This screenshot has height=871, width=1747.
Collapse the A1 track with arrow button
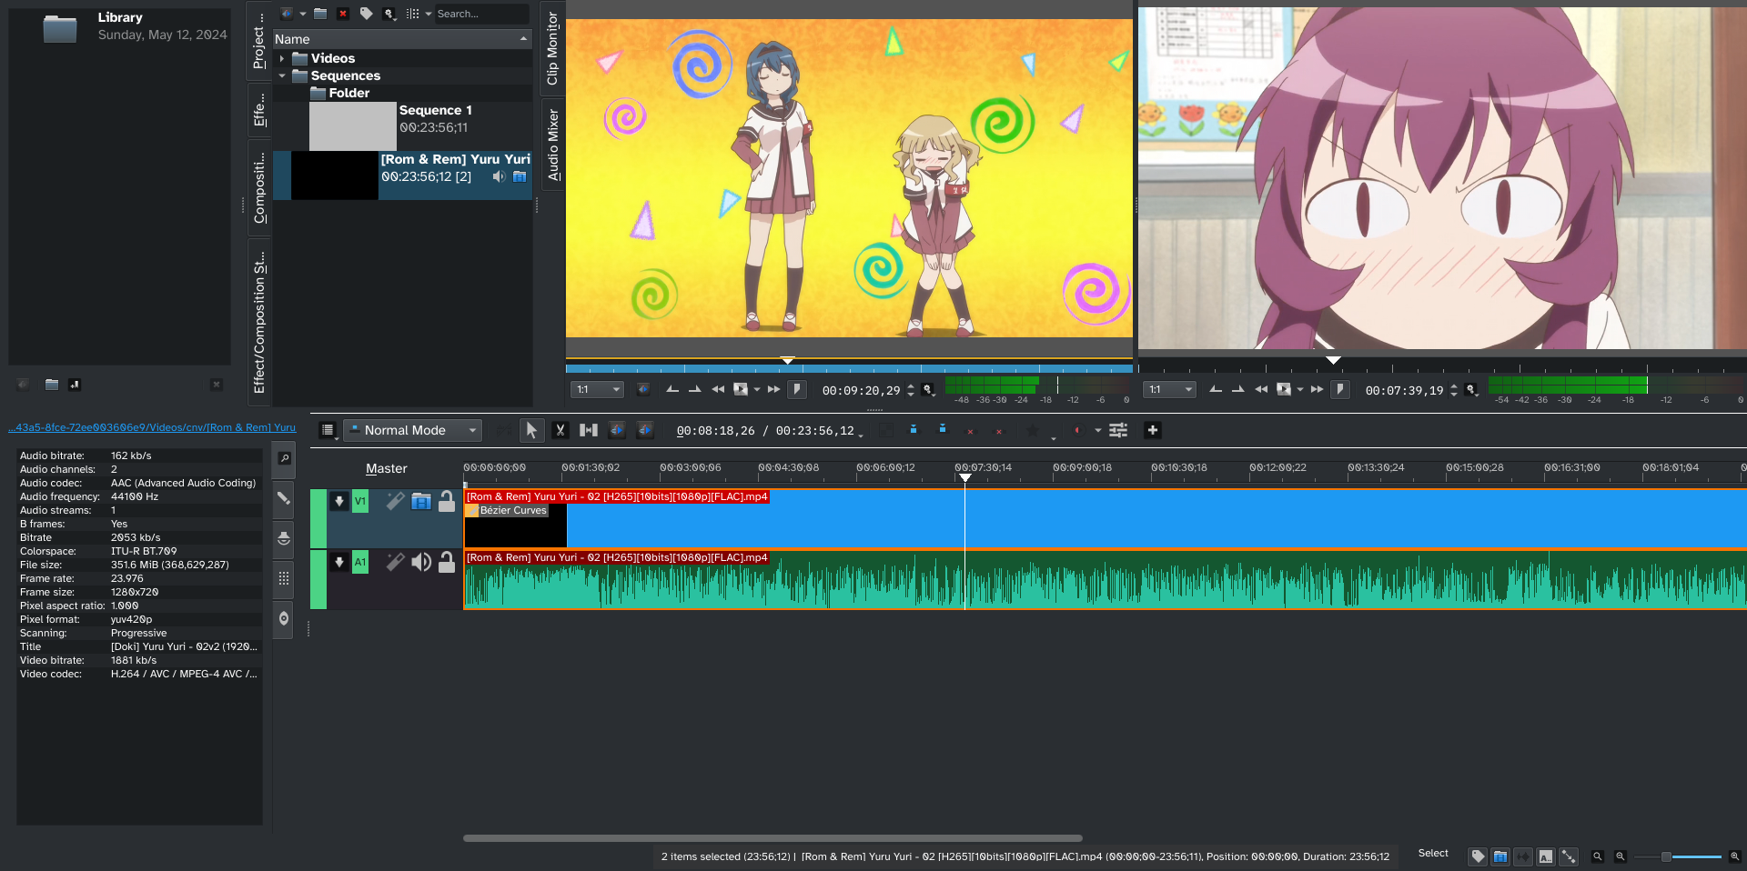[339, 562]
